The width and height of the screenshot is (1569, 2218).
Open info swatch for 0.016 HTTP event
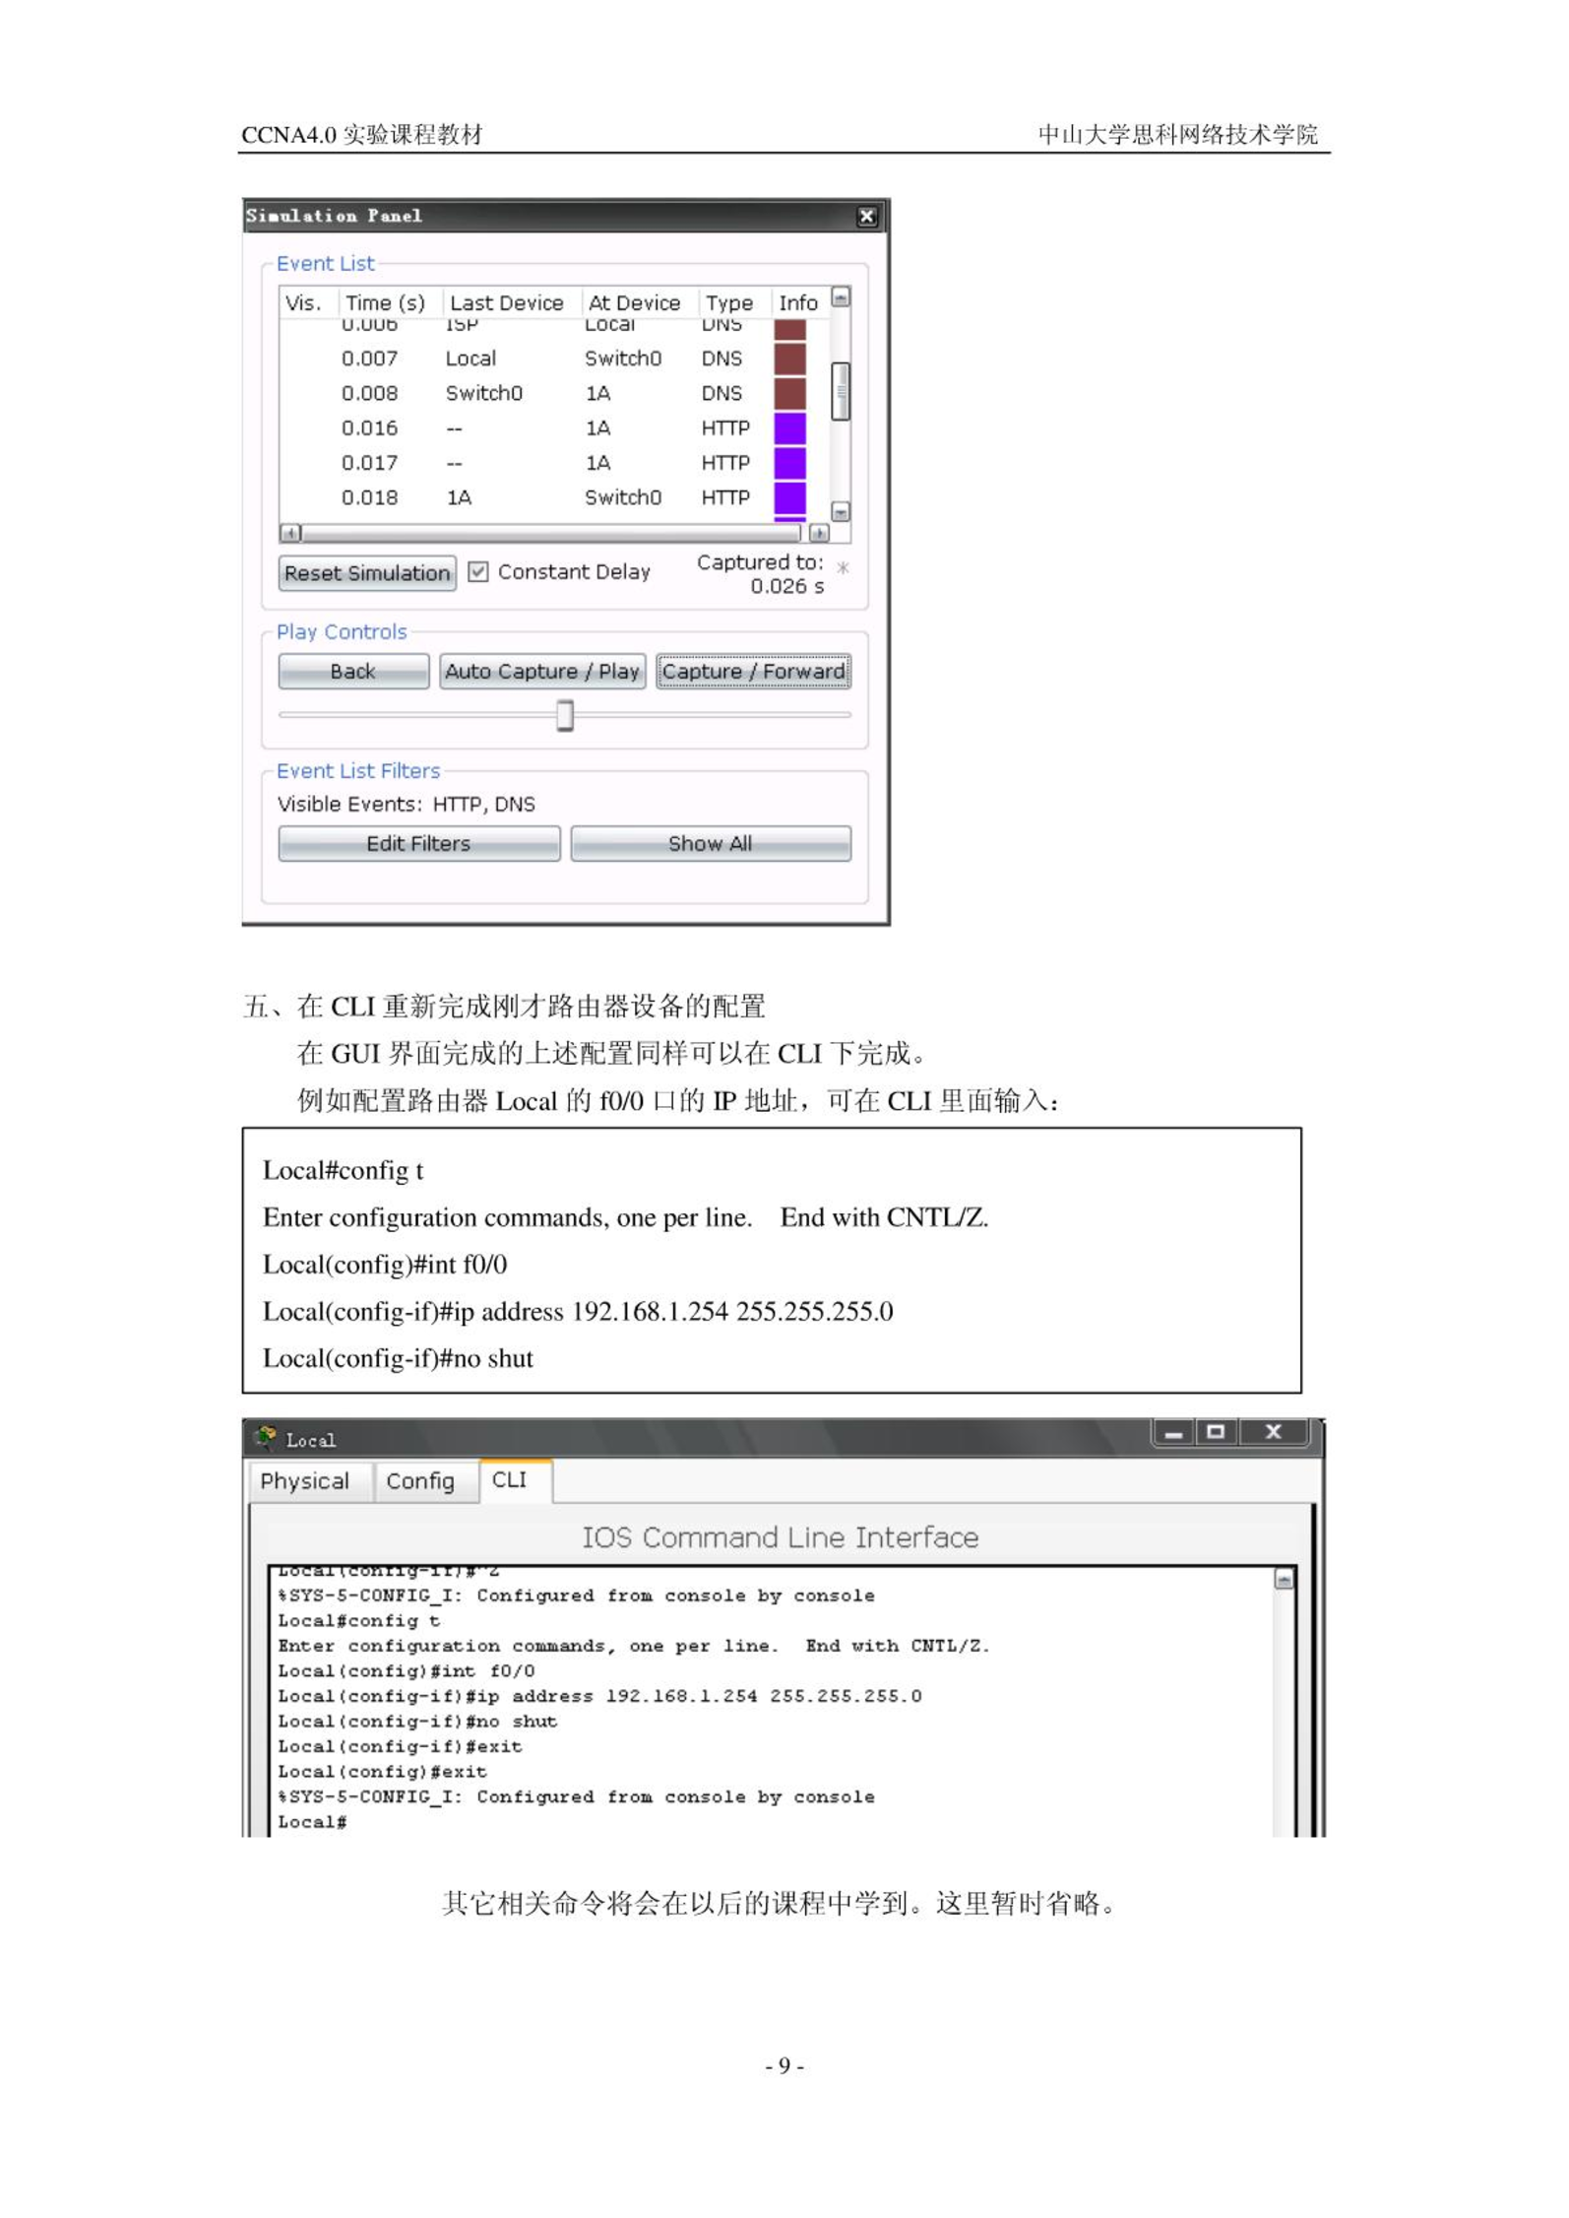coord(789,428)
